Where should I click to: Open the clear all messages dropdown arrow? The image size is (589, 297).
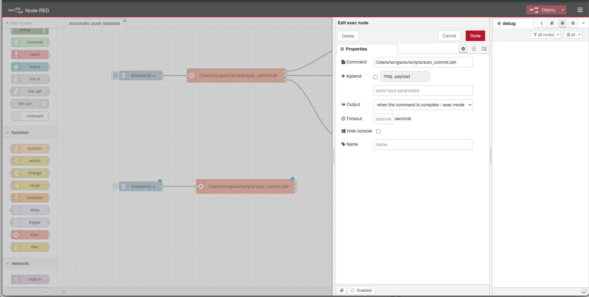pos(579,35)
